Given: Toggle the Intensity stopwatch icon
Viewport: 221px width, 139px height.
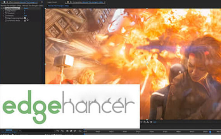Looking at the screenshot, I should tap(6, 15).
